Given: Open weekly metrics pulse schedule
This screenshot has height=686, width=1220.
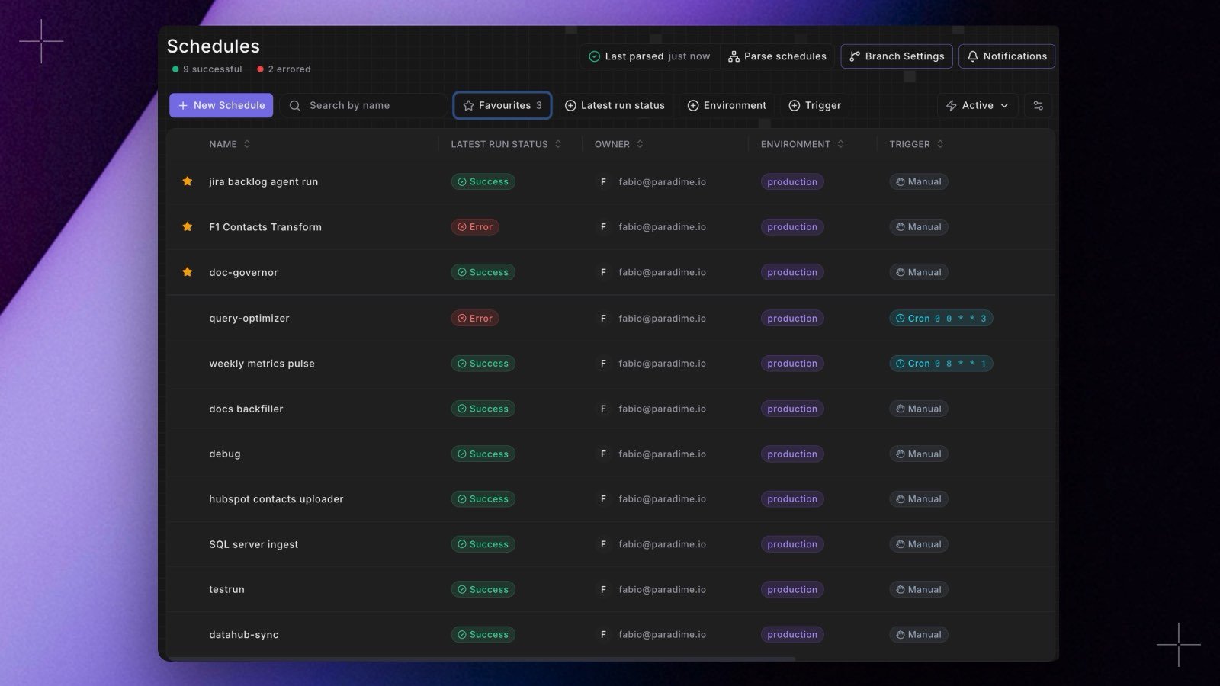Looking at the screenshot, I should (262, 364).
